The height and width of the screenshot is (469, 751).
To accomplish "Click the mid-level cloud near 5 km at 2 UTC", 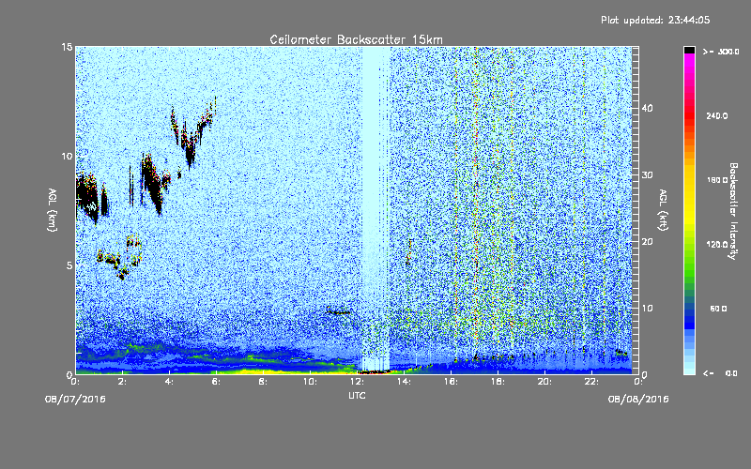I will tap(120, 257).
